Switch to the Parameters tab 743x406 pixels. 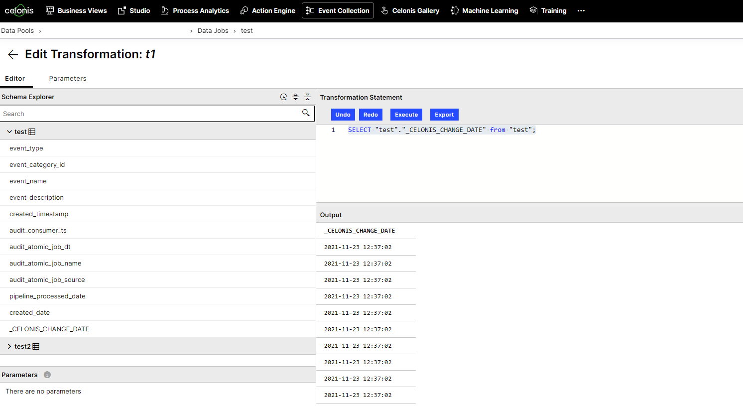68,78
